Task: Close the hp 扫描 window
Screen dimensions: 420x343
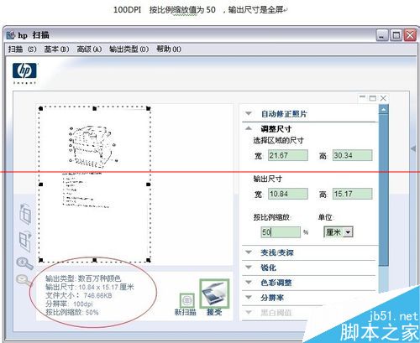Action: [411, 35]
